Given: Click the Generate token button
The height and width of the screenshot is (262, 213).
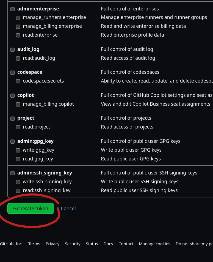Looking at the screenshot, I should 31,209.
